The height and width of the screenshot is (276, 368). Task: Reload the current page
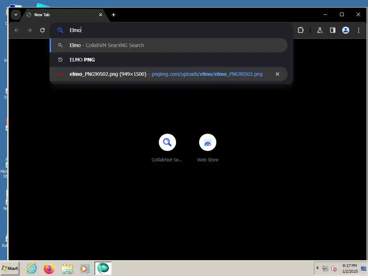pyautogui.click(x=42, y=30)
